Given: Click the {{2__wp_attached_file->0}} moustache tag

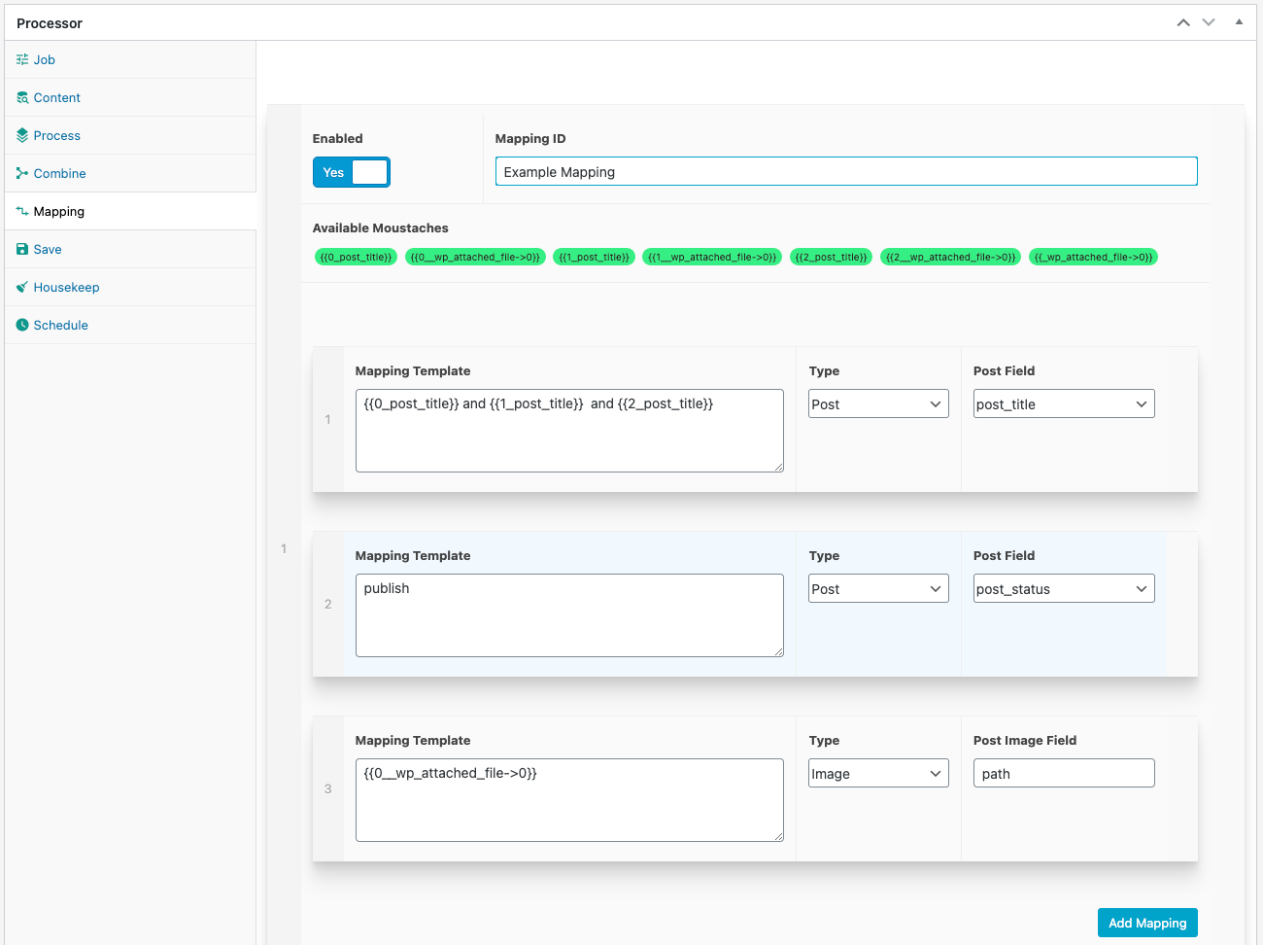Looking at the screenshot, I should point(950,257).
